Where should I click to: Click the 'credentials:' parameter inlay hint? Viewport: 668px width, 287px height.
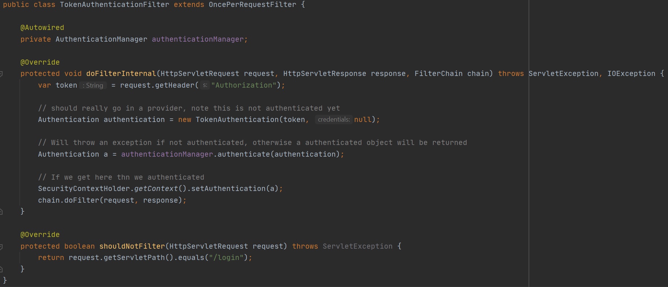(x=333, y=120)
